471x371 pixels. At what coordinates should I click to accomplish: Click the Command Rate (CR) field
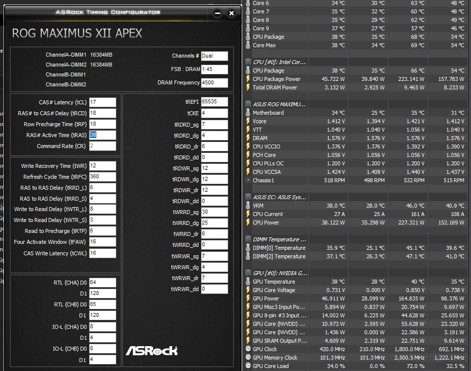(102, 146)
